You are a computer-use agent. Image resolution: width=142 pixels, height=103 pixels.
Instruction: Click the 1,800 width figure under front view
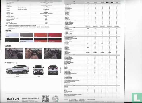click(38, 76)
